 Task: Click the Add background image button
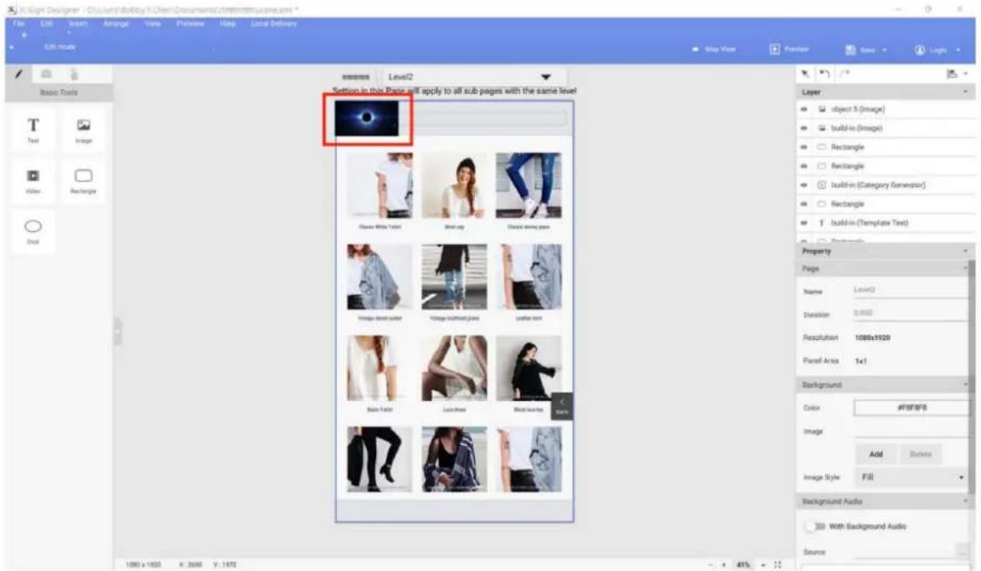point(876,454)
